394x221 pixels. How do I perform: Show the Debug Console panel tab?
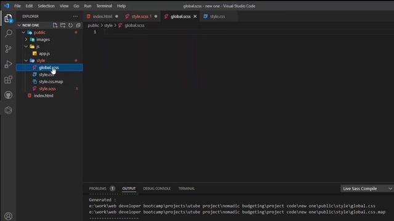[x=157, y=188]
